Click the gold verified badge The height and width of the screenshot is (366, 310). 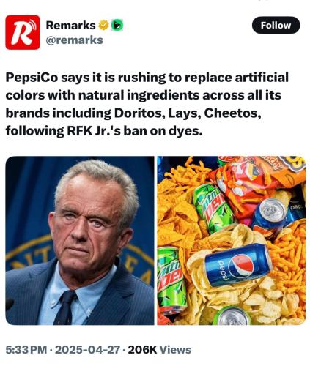pyautogui.click(x=103, y=25)
